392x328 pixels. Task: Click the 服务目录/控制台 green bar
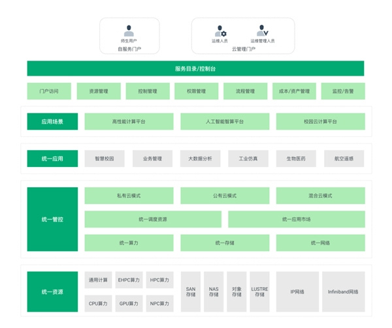click(195, 68)
